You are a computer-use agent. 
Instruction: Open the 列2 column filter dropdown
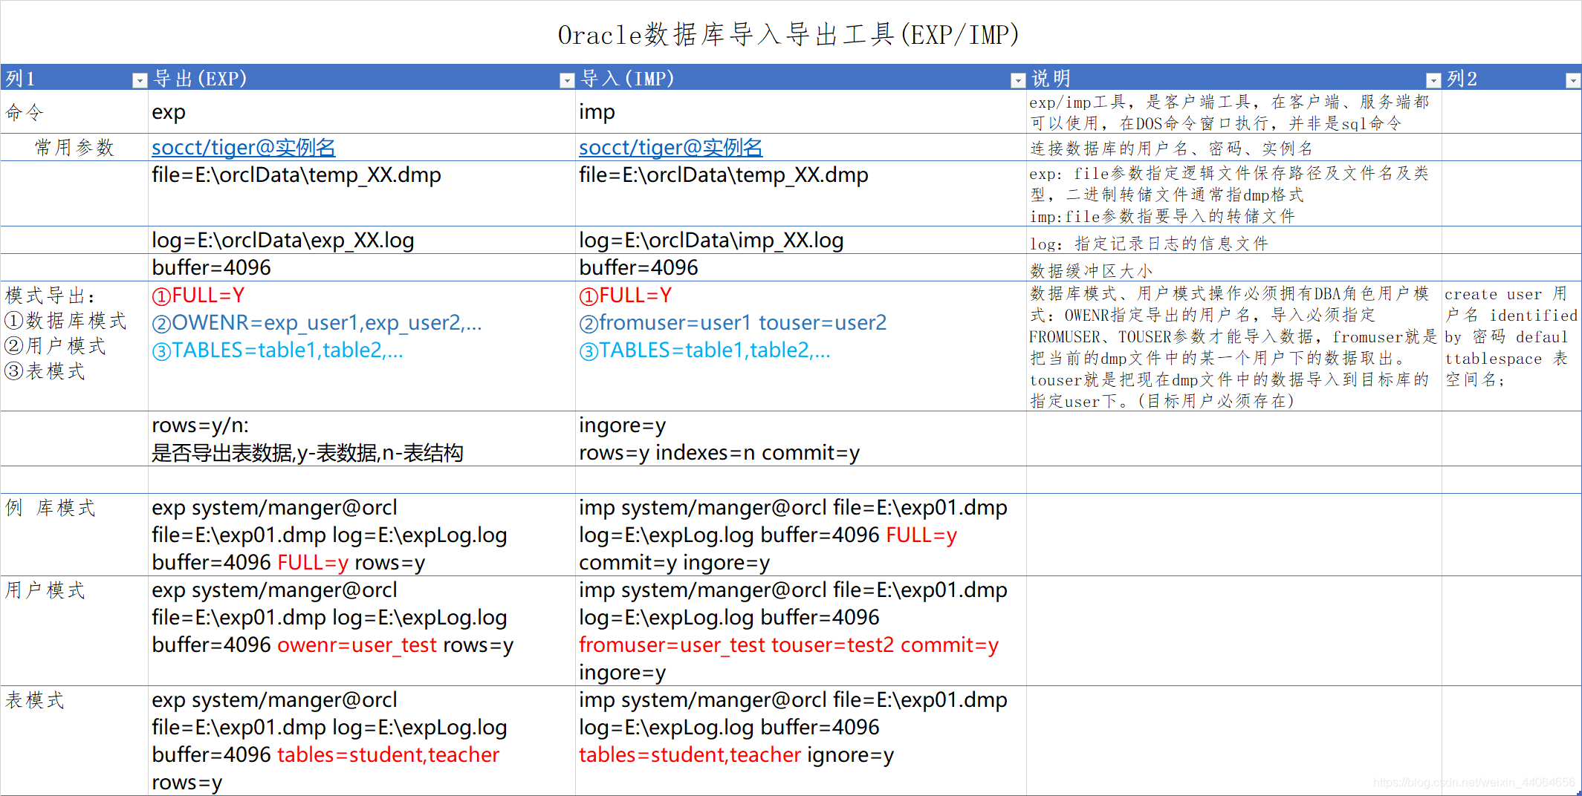(1573, 80)
